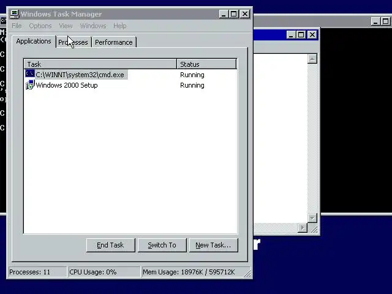Screen dimensions: 392x294
Task: Maximize the blue-titled window behind Task Manager
Action: click(301, 35)
